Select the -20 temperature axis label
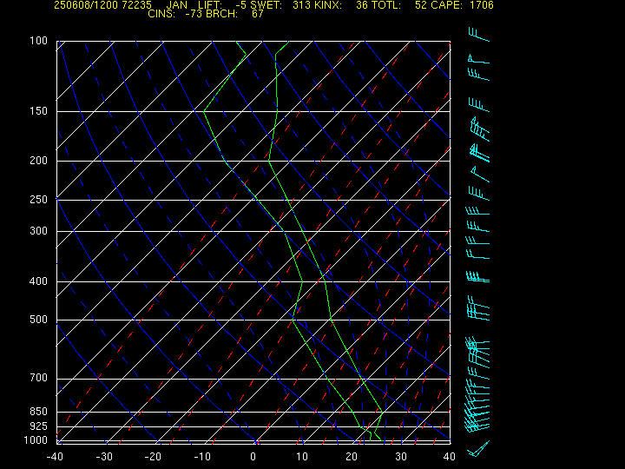The width and height of the screenshot is (625, 469). (x=153, y=457)
